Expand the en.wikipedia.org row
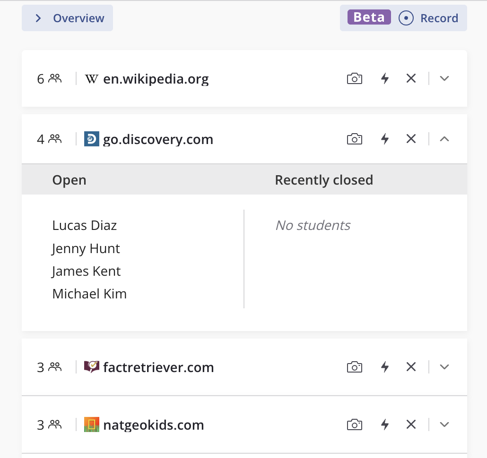 tap(444, 78)
